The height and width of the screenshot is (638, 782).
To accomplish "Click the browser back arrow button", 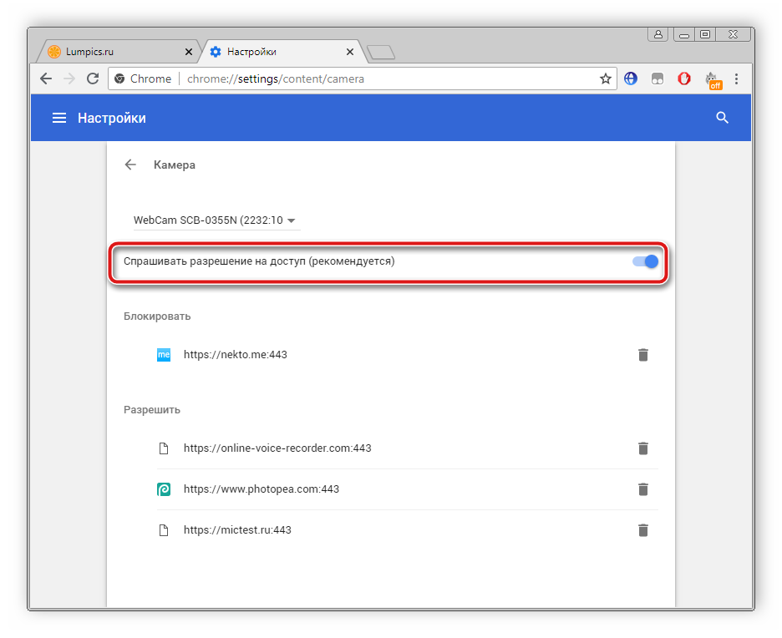I will coord(46,78).
